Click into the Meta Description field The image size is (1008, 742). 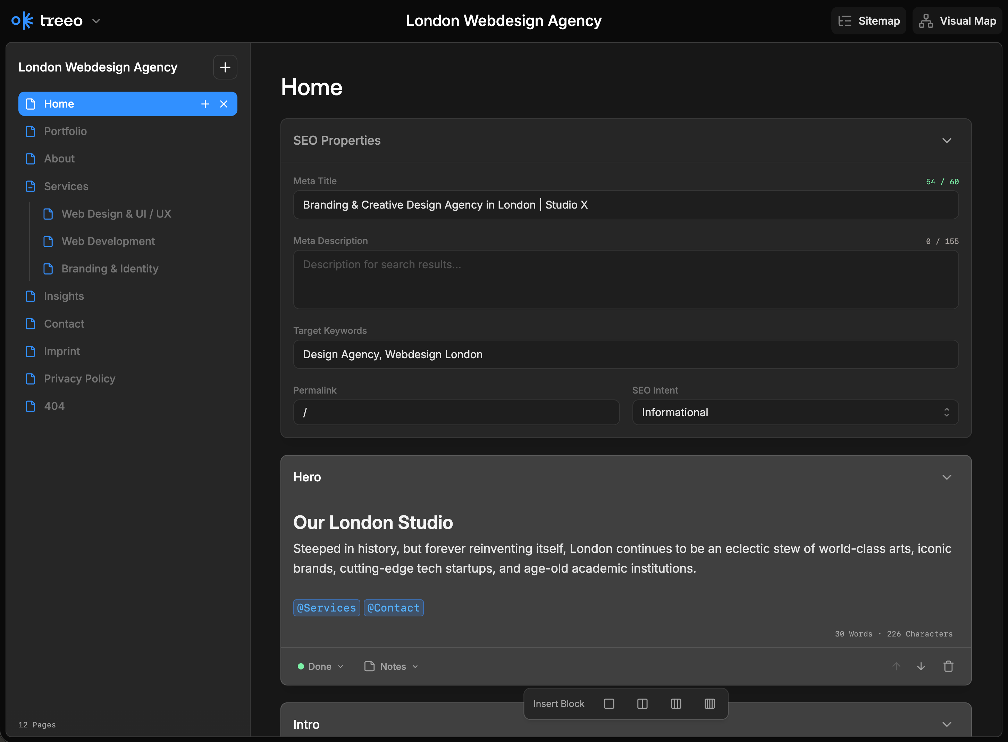coord(625,279)
